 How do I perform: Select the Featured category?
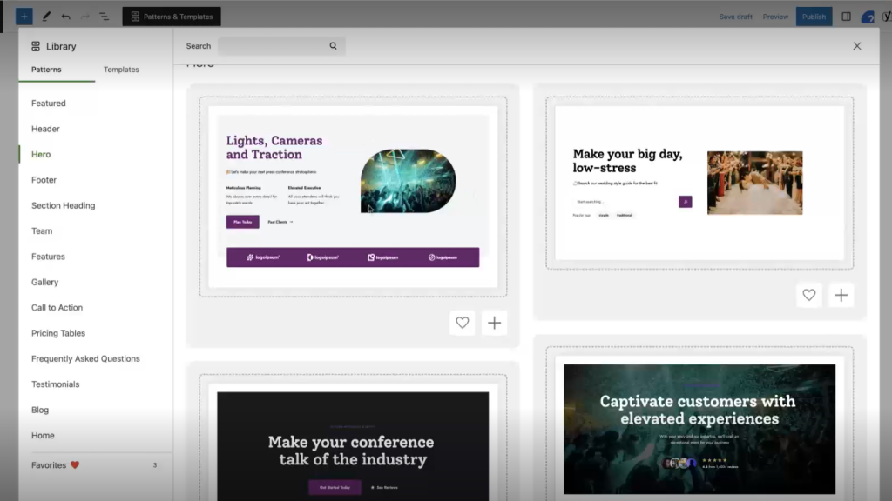(49, 104)
